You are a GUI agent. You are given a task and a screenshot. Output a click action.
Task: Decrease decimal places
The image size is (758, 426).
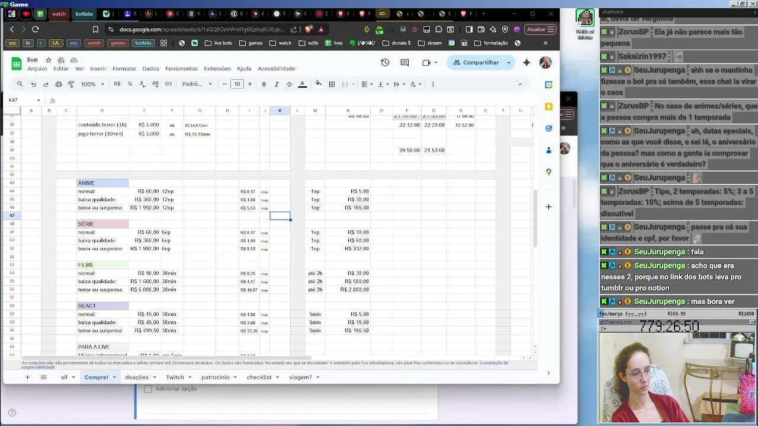coord(142,84)
